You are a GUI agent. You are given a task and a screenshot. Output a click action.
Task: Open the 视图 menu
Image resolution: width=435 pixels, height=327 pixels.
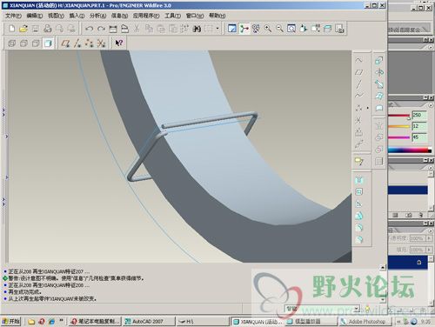click(56, 16)
